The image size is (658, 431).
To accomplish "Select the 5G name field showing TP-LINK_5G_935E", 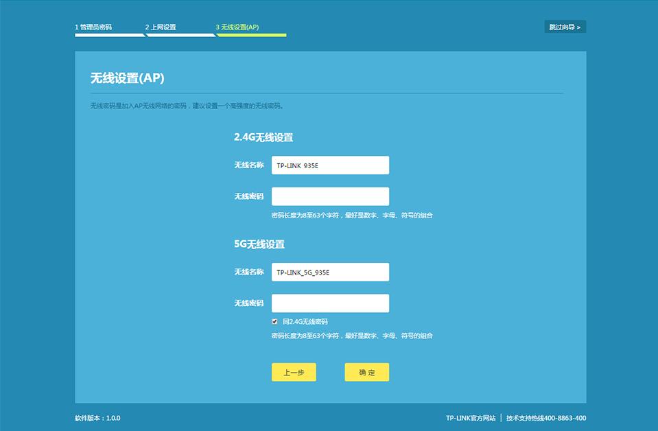I will click(x=330, y=272).
